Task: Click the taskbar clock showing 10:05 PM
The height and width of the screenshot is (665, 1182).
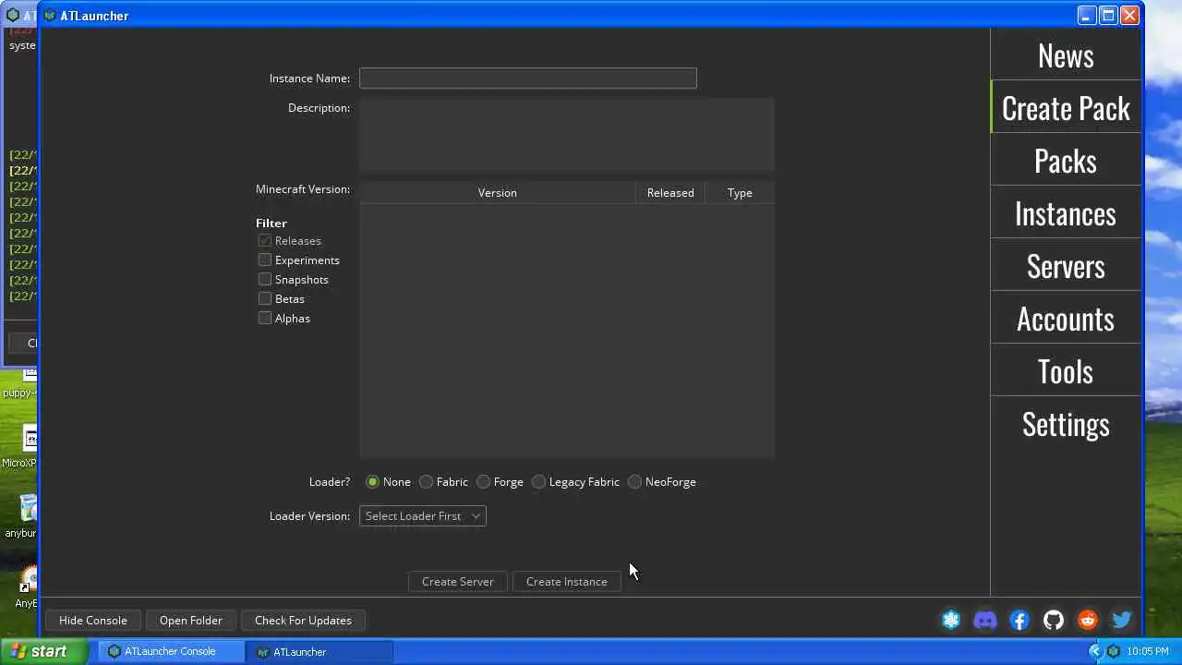Action: tap(1148, 651)
